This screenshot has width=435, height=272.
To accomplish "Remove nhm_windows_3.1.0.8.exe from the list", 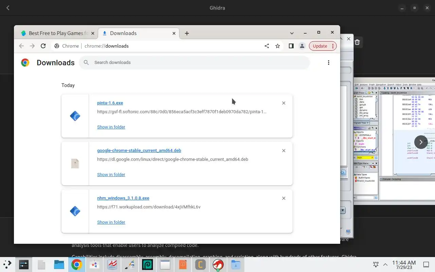I will pyautogui.click(x=284, y=198).
